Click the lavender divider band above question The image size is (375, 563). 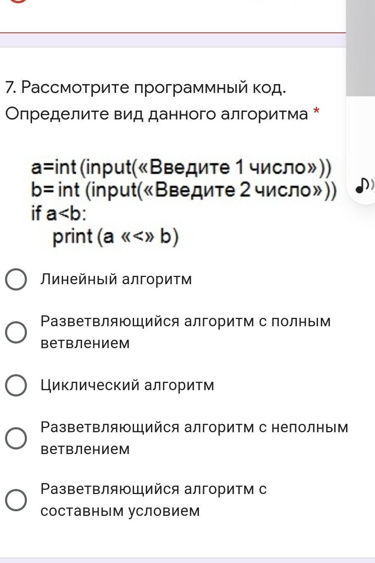click(172, 40)
